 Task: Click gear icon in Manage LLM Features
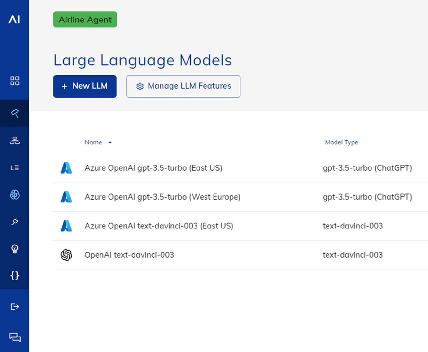pyautogui.click(x=140, y=86)
